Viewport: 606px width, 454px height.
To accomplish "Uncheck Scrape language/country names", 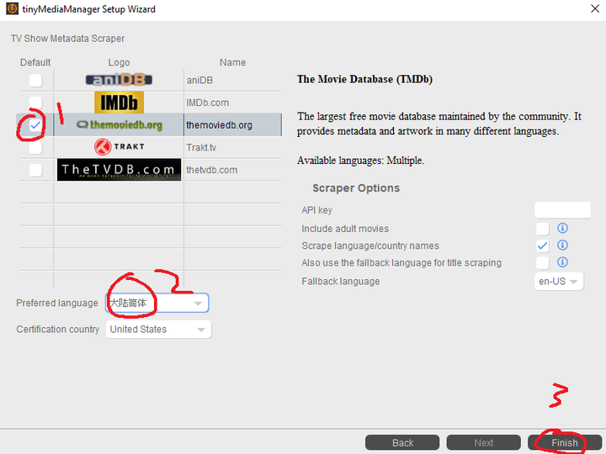I will pos(543,245).
